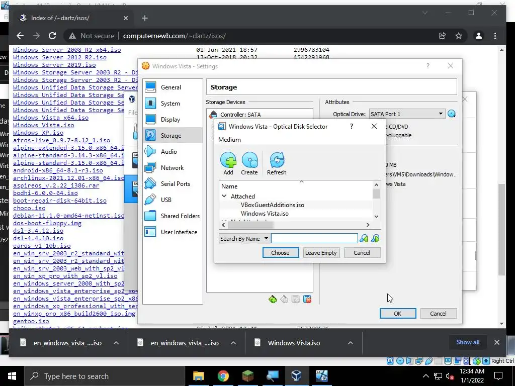Open Google Chrome from the taskbar
This screenshot has height=386, width=515.
(223, 376)
